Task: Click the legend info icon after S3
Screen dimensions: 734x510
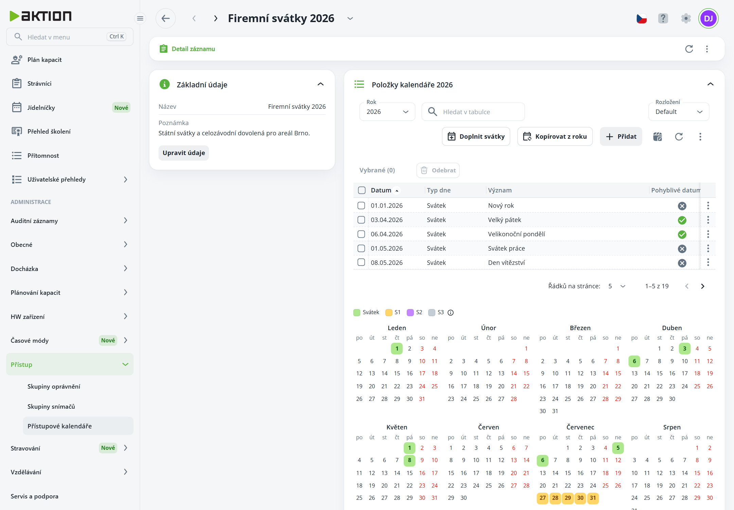Action: pos(451,312)
